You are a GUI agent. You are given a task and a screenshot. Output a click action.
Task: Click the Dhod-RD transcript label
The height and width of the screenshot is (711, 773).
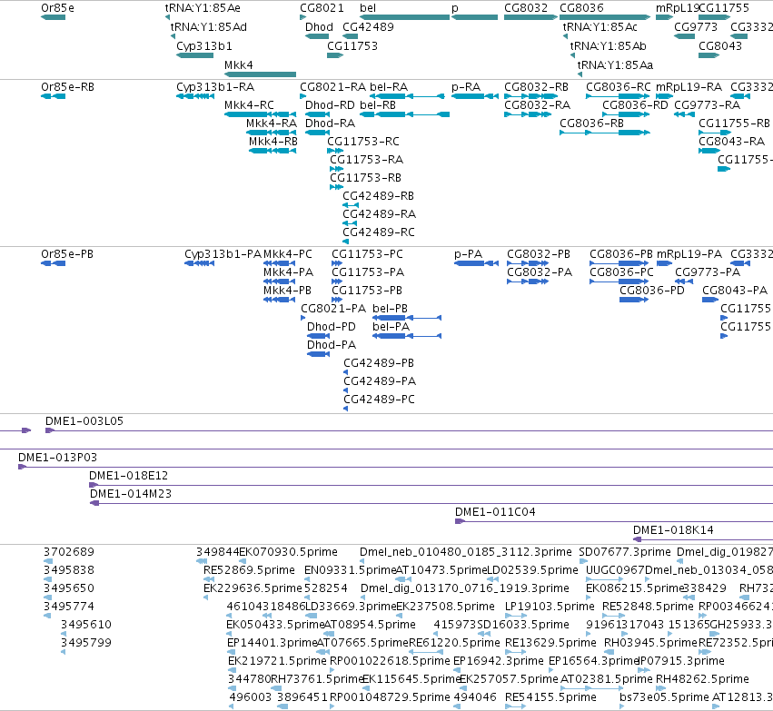tap(330, 105)
